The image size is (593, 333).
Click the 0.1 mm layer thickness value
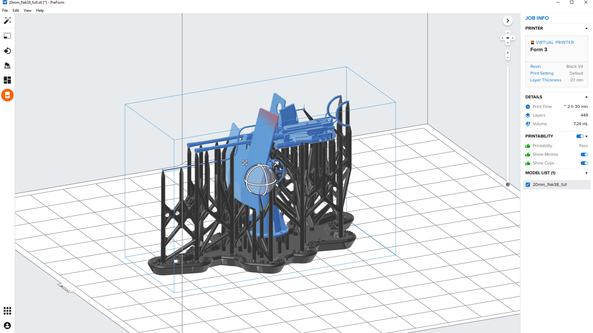[x=577, y=80]
